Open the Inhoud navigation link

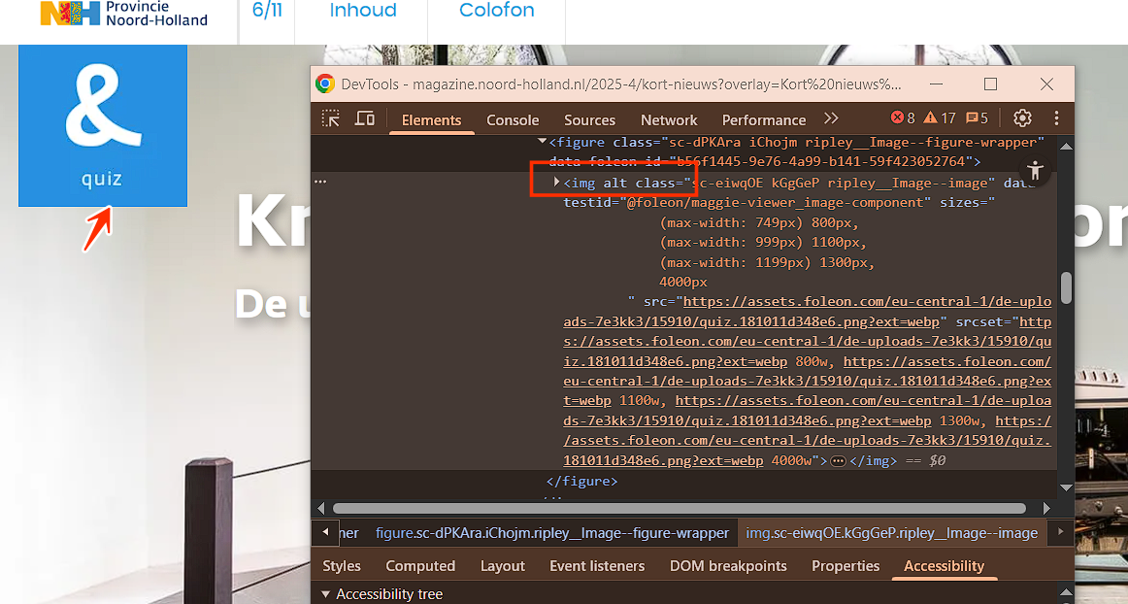pos(363,11)
